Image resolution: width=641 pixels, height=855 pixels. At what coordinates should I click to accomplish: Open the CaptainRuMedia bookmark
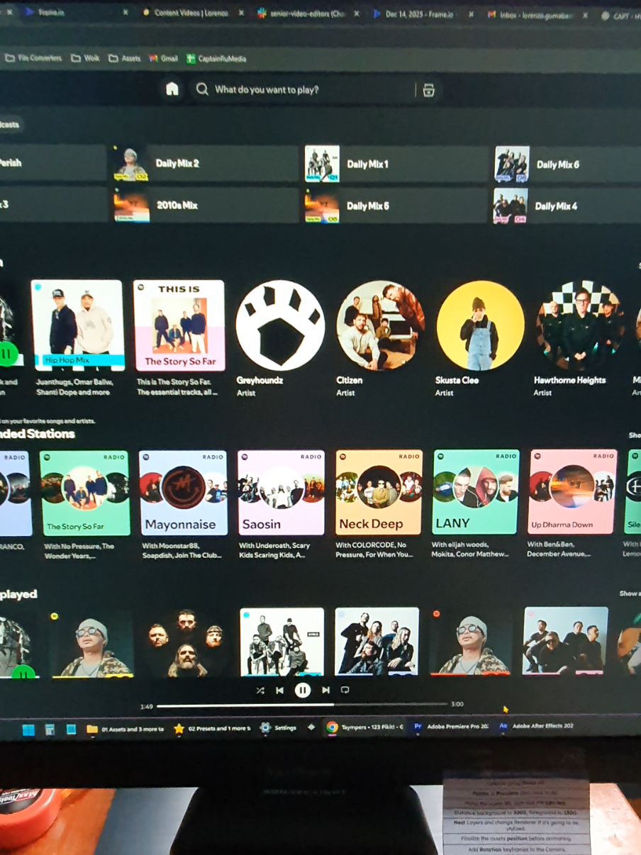click(216, 59)
